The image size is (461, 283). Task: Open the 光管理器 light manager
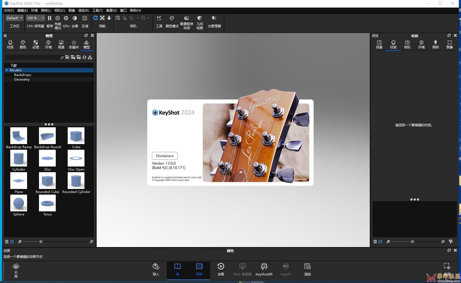tap(214, 18)
